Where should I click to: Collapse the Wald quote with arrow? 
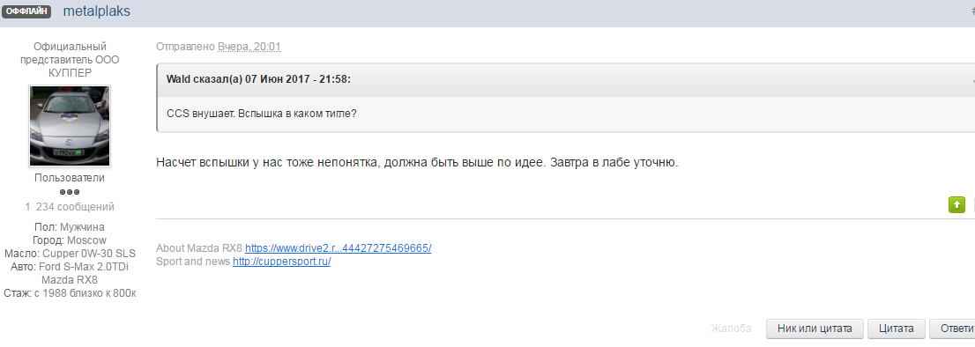click(972, 81)
